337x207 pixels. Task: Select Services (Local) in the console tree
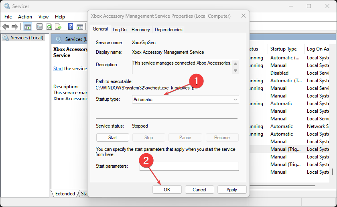23,38
